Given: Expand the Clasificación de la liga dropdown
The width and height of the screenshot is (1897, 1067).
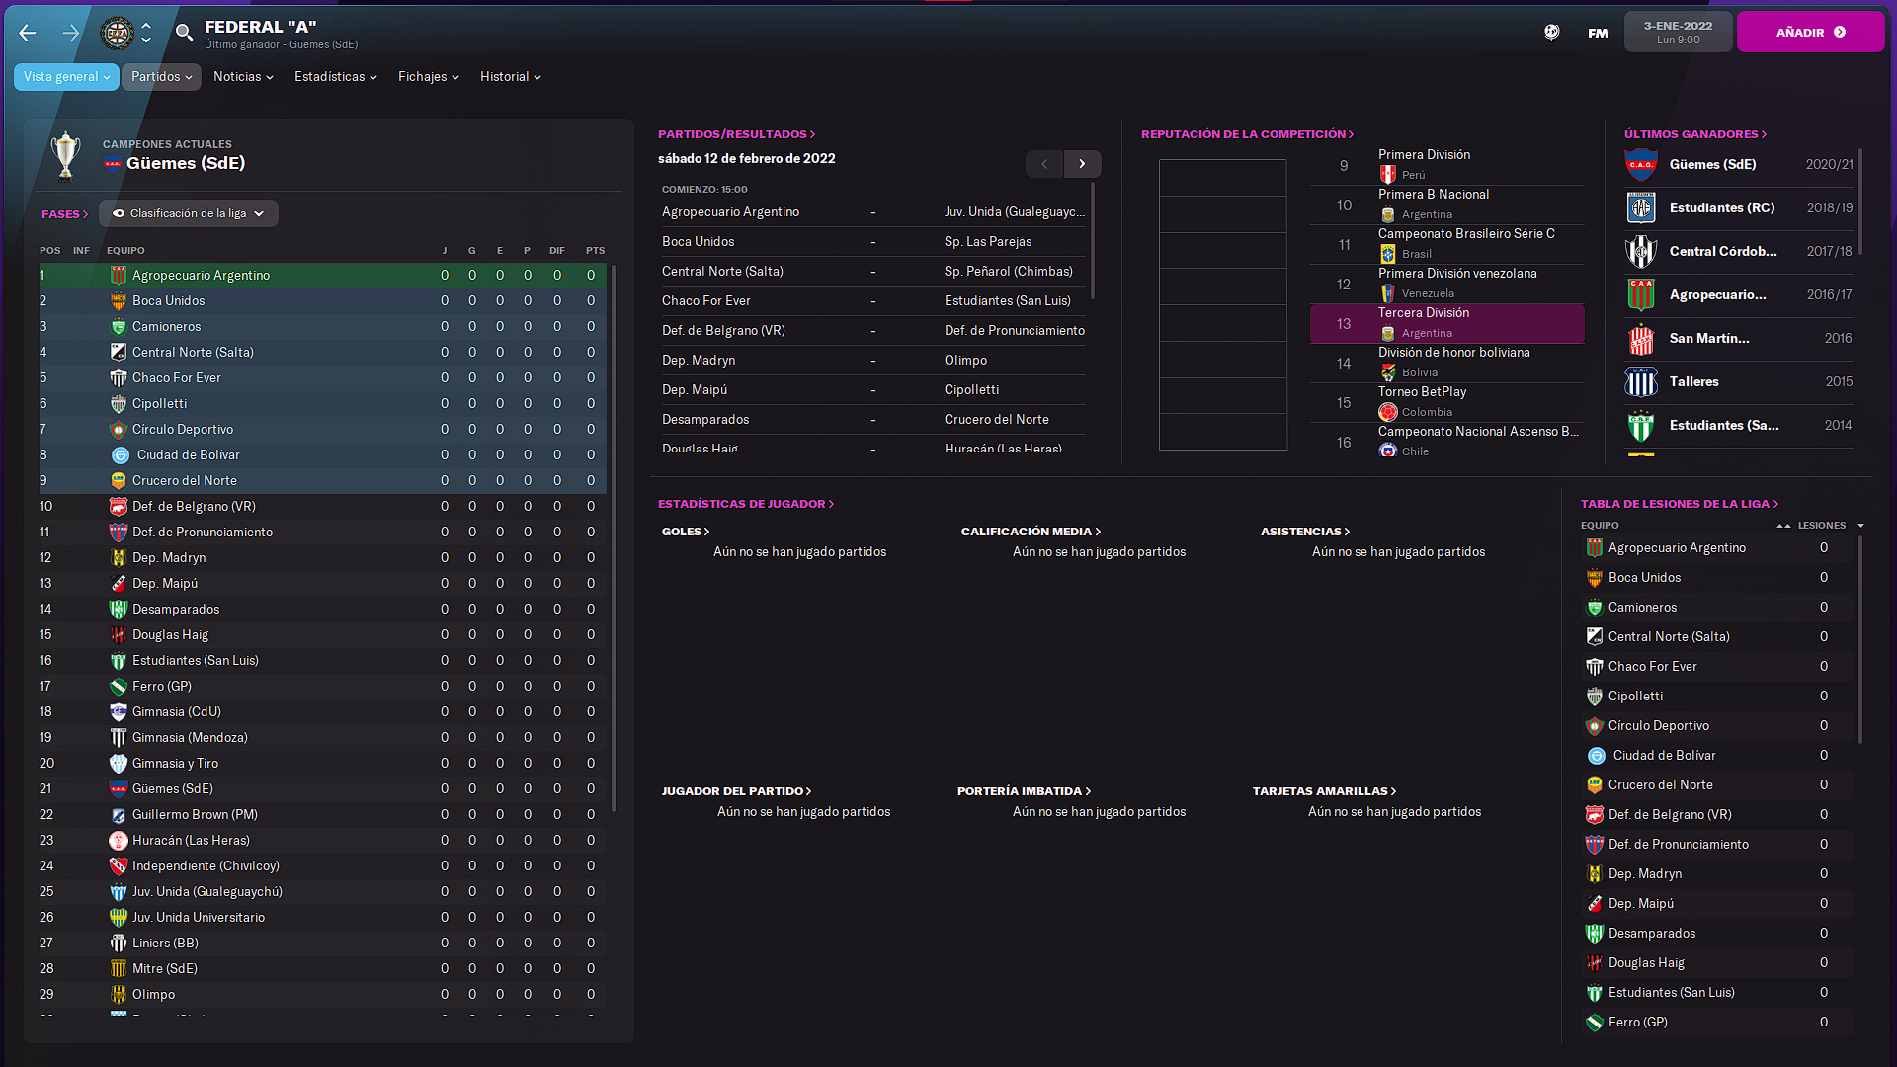Looking at the screenshot, I should click(189, 213).
